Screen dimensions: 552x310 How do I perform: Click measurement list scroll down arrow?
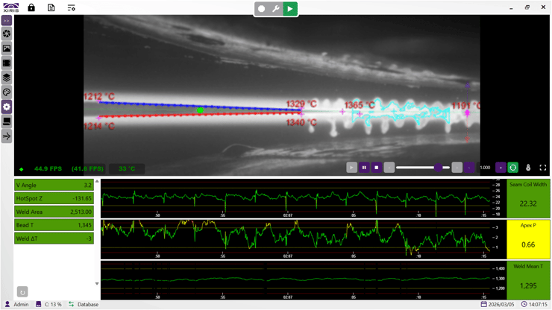point(97,284)
